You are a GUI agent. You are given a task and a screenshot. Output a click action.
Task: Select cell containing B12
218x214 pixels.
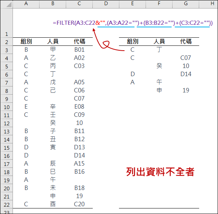[79, 139]
